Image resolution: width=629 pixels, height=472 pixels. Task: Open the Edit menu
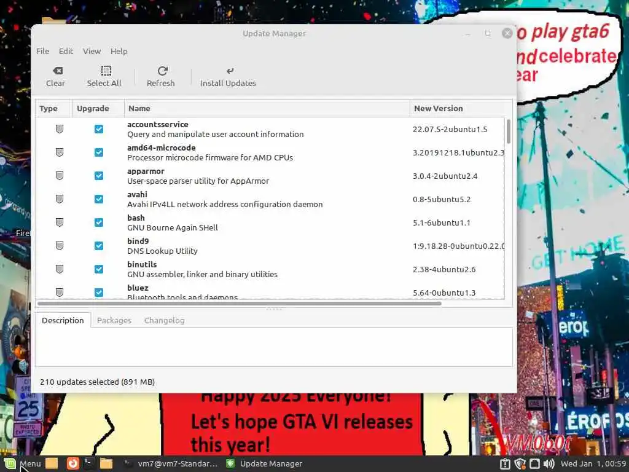pyautogui.click(x=66, y=51)
